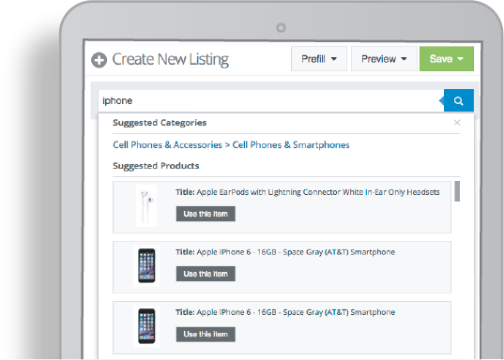Click the plus icon beside Create New Listing
Image resolution: width=504 pixels, height=360 pixels.
(99, 60)
